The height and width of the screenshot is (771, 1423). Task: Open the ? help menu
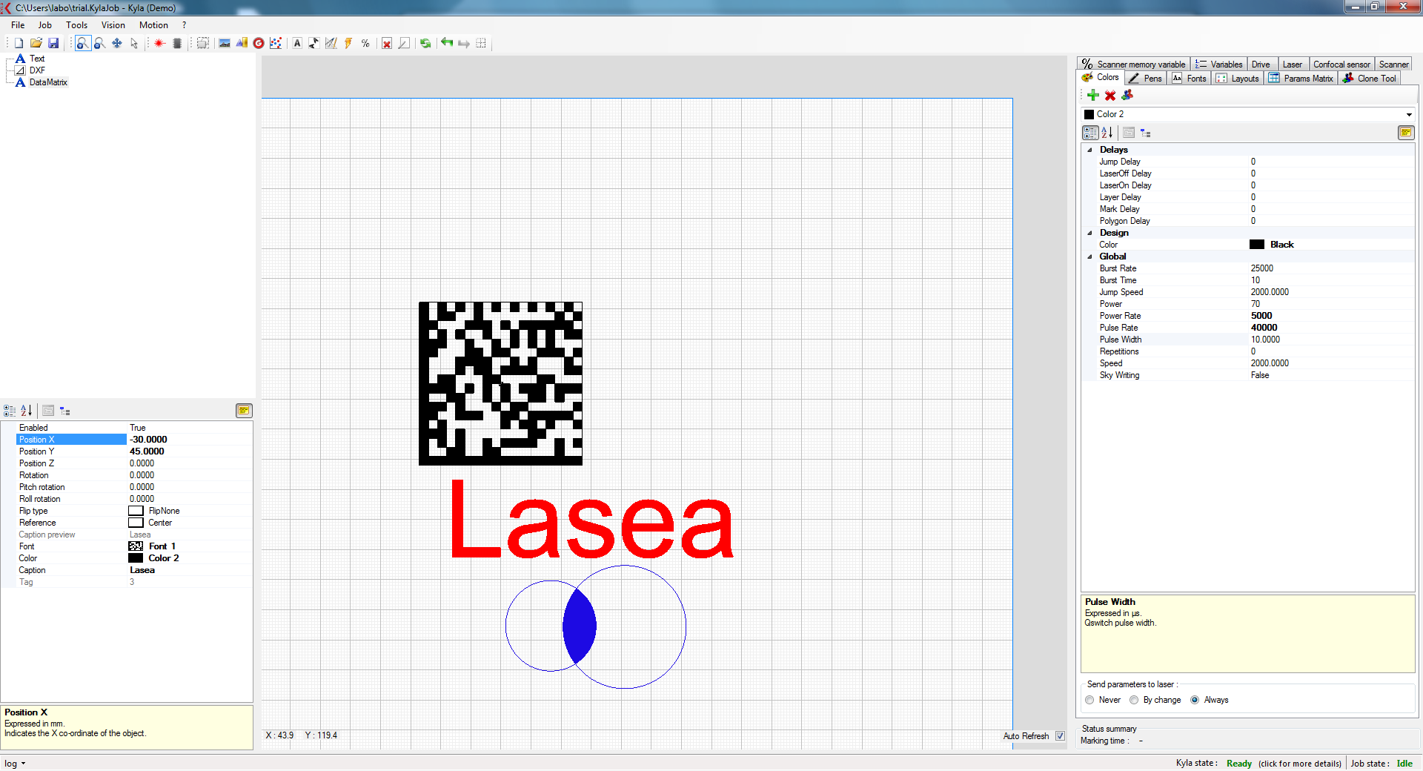(x=184, y=25)
